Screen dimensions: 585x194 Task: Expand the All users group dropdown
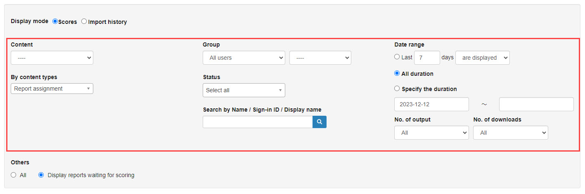[x=244, y=58]
